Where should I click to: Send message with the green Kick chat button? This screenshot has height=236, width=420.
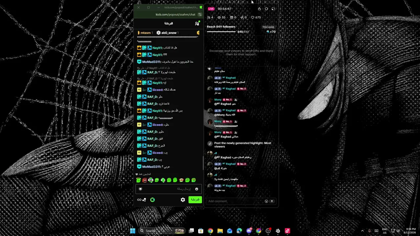pyautogui.click(x=195, y=200)
